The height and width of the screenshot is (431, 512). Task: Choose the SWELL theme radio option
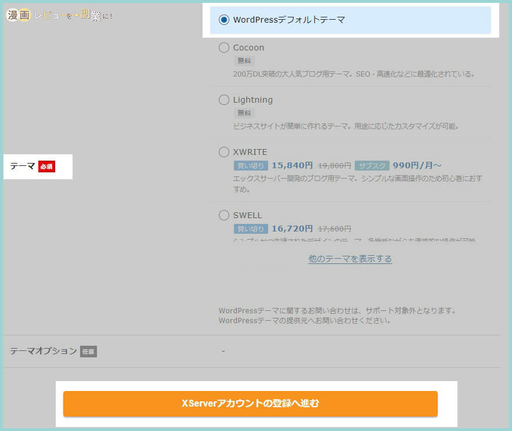[x=224, y=215]
